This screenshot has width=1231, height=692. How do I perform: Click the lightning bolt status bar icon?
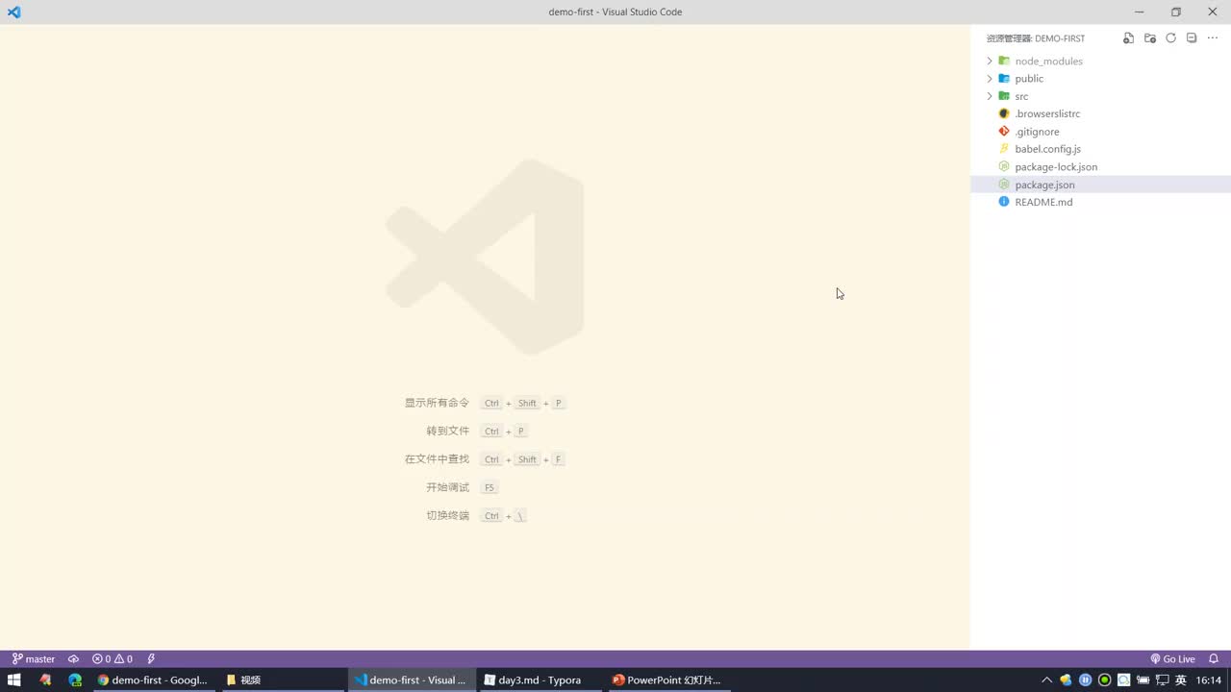point(151,659)
